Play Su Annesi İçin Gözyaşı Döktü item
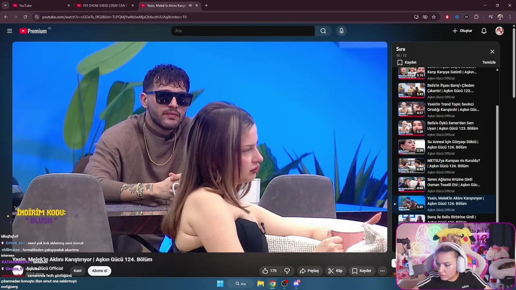 click(445, 147)
